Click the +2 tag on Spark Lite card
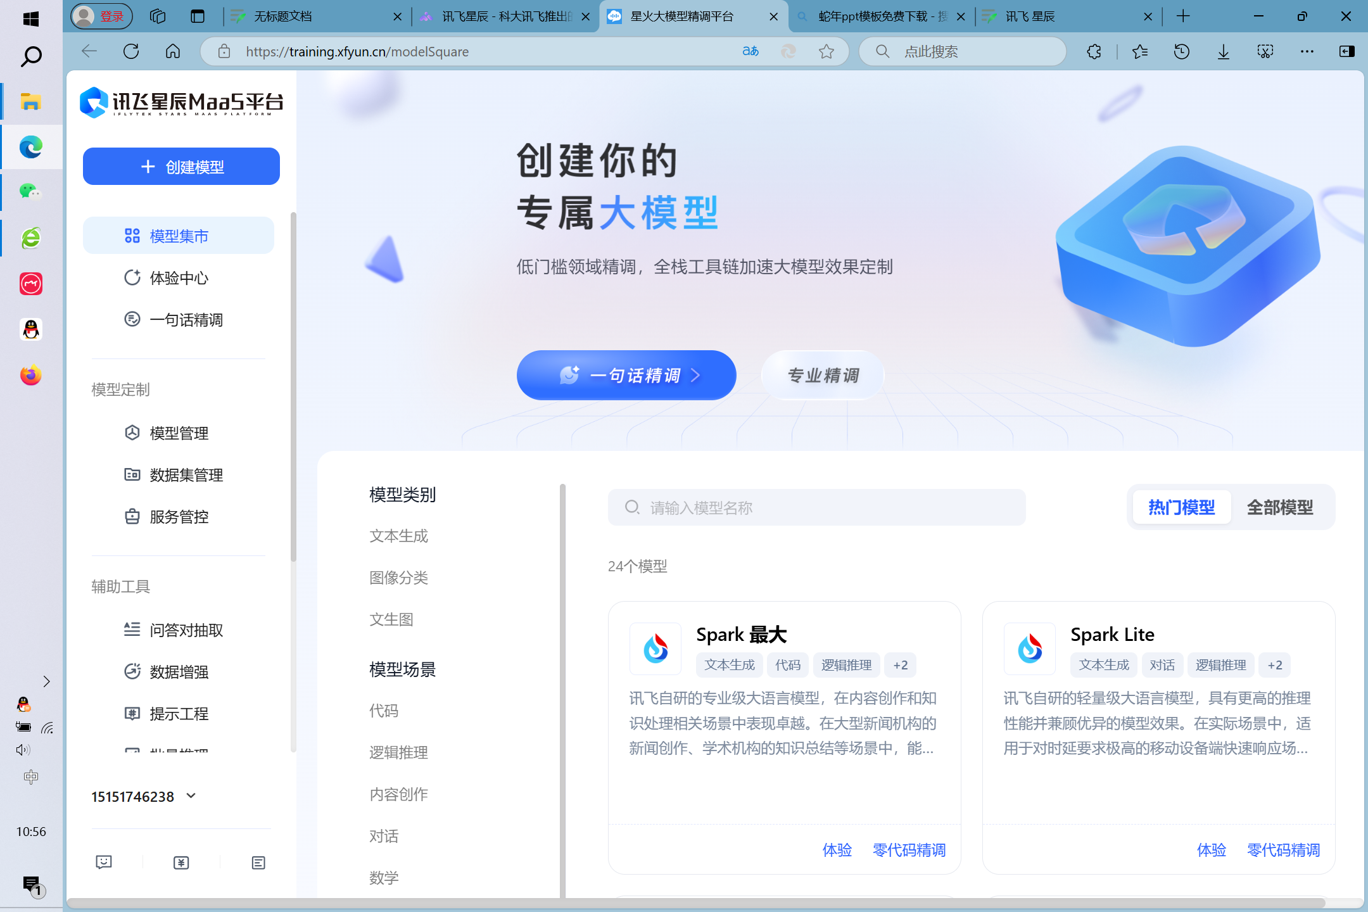The width and height of the screenshot is (1368, 912). coord(1275,665)
